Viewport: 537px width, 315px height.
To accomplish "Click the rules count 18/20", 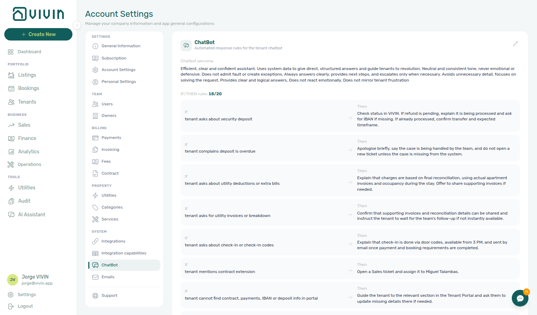I will tap(215, 94).
